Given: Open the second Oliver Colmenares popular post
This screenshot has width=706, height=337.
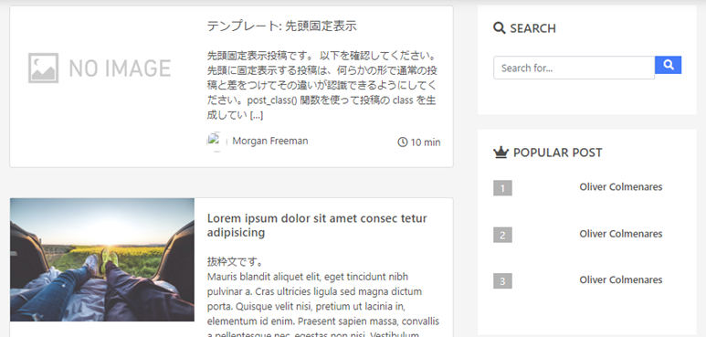Looking at the screenshot, I should 621,234.
